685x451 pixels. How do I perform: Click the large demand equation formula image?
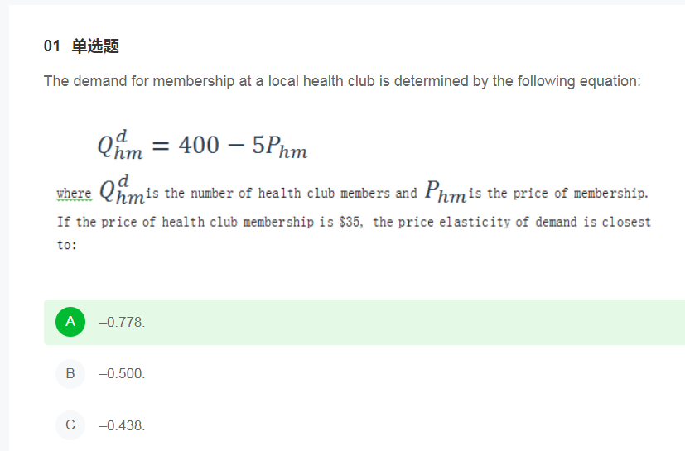(203, 145)
